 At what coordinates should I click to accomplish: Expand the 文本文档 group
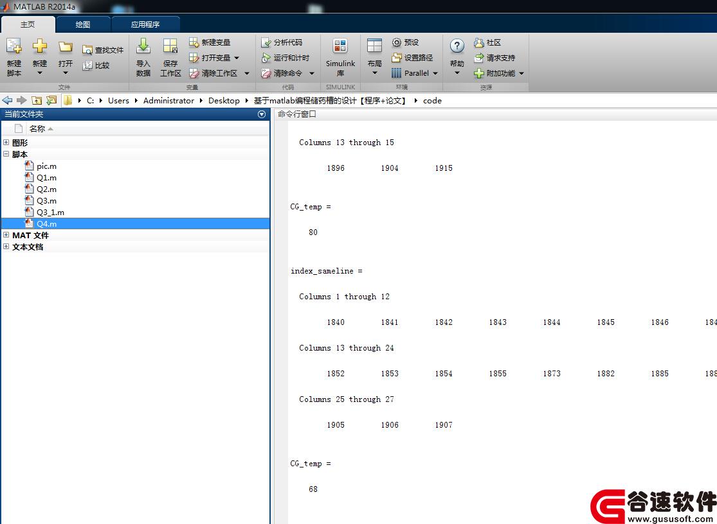tap(6, 247)
